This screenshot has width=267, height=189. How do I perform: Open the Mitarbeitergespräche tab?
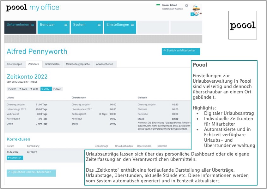[78, 64]
